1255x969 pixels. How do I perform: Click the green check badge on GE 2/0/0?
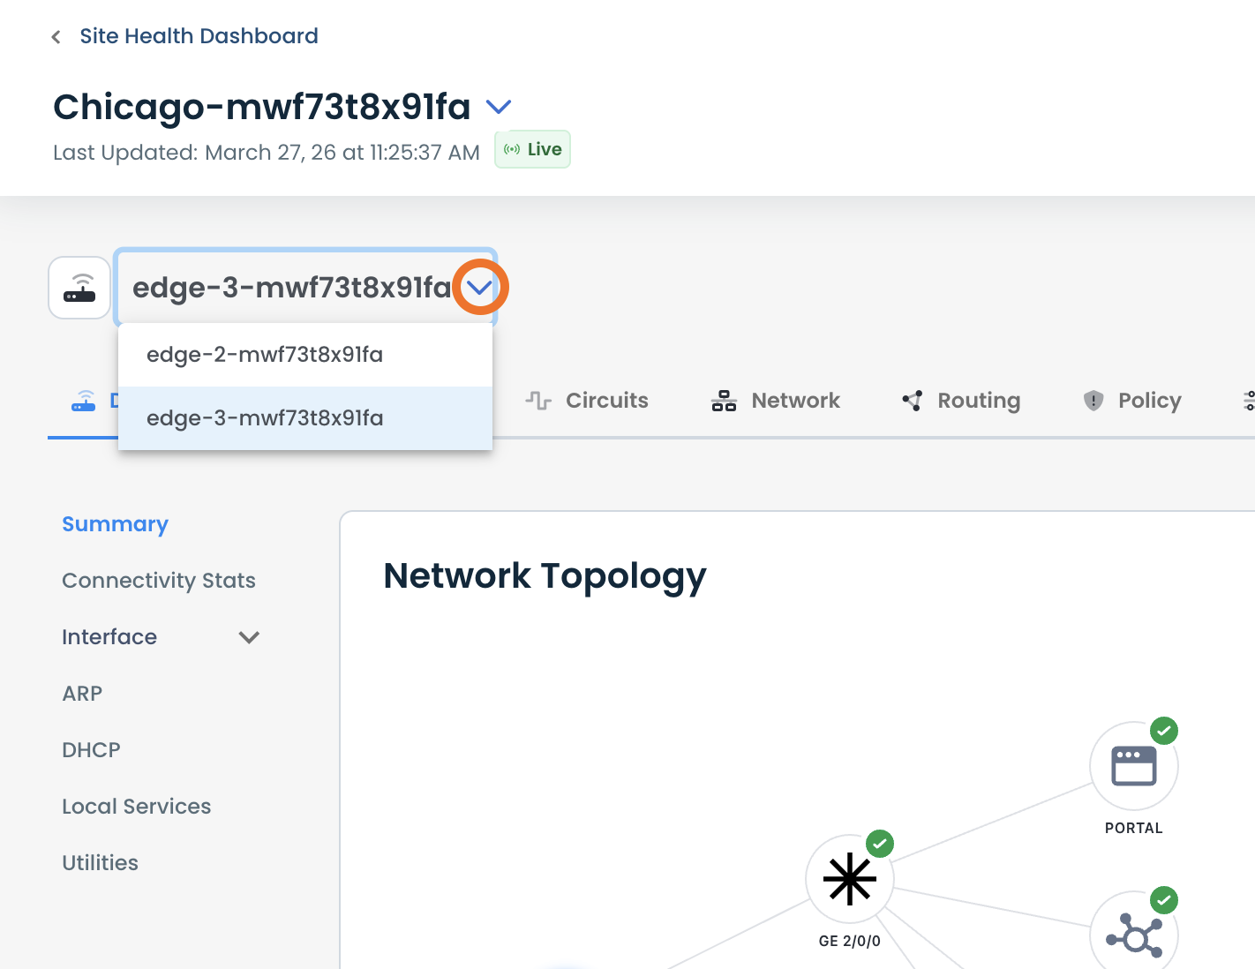[880, 844]
